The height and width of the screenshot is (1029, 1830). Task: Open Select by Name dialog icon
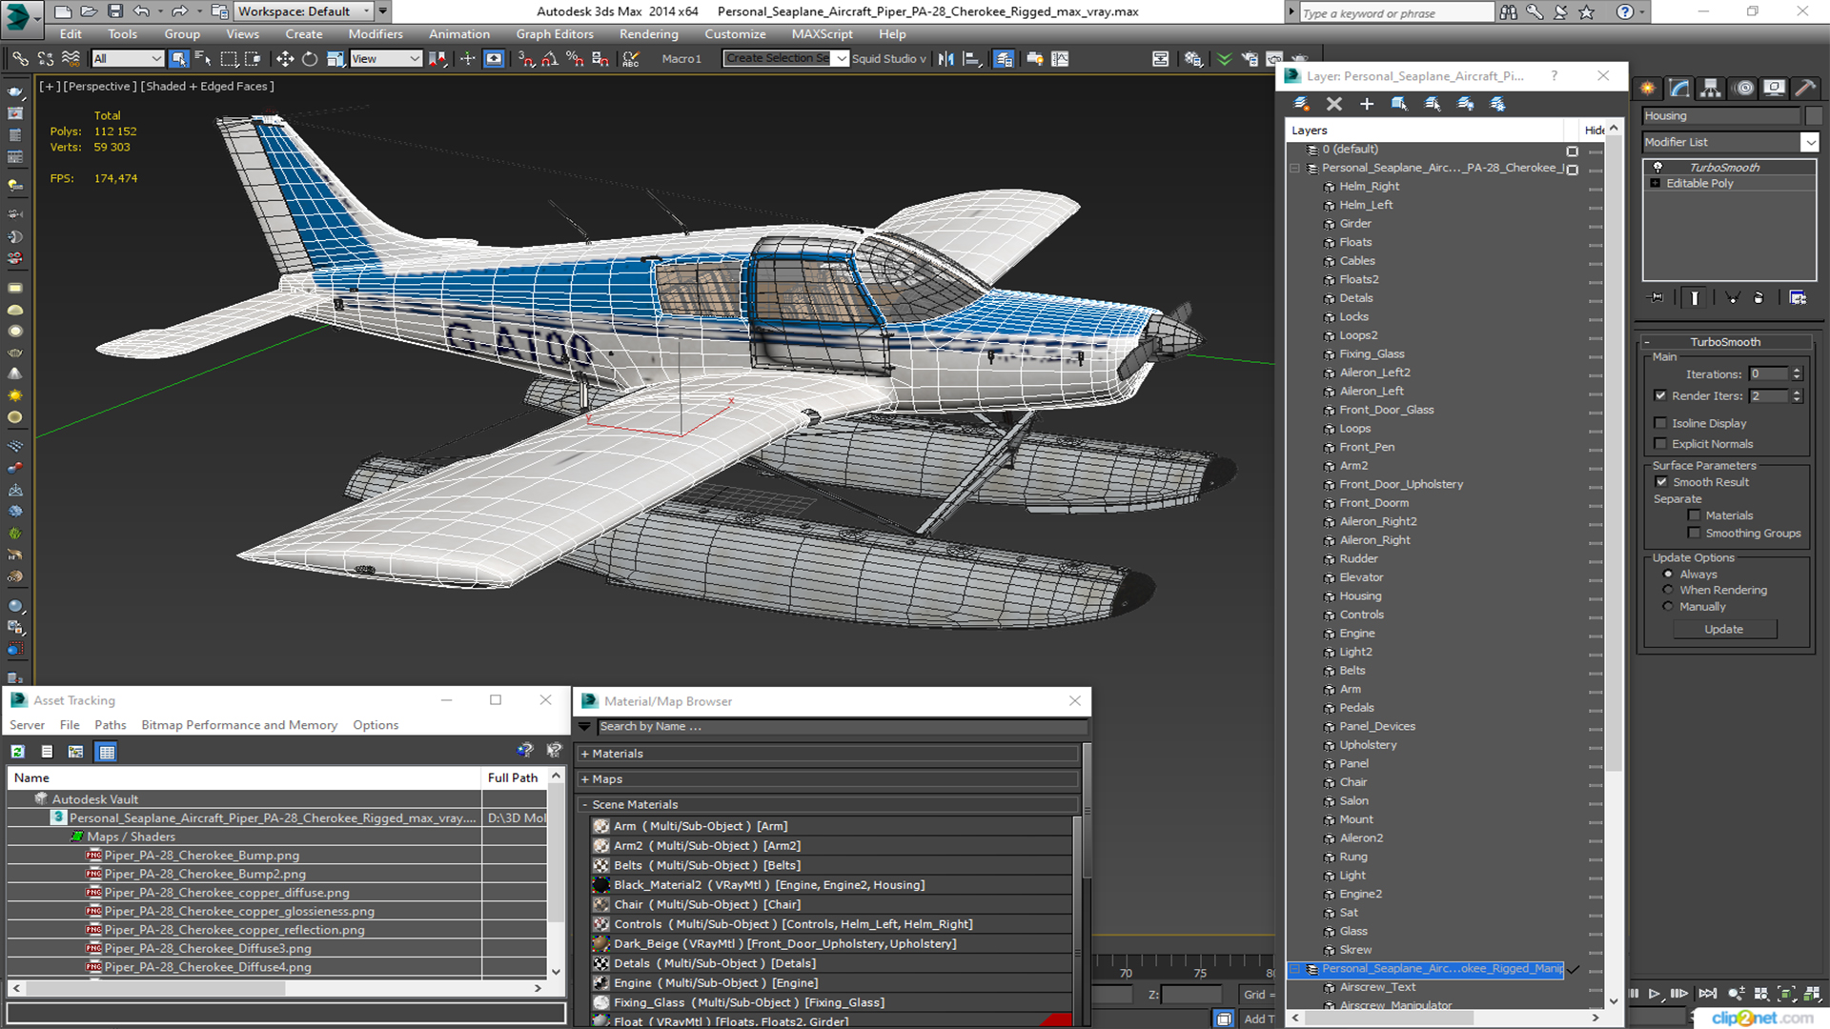tap(203, 59)
